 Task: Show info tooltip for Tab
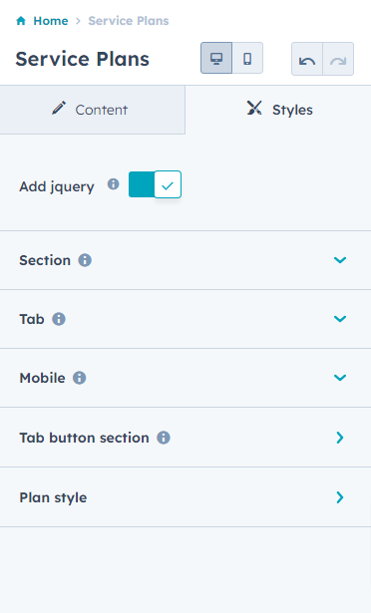59,319
